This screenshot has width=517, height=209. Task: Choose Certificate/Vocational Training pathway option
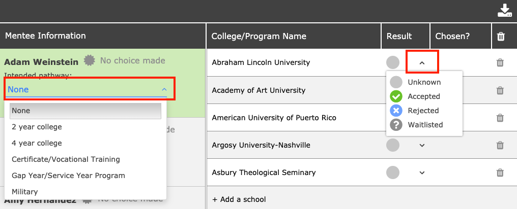[66, 159]
